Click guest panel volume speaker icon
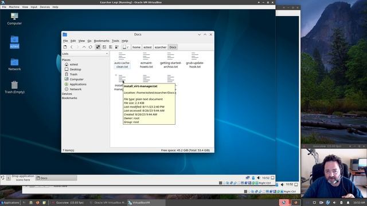 click(x=259, y=178)
